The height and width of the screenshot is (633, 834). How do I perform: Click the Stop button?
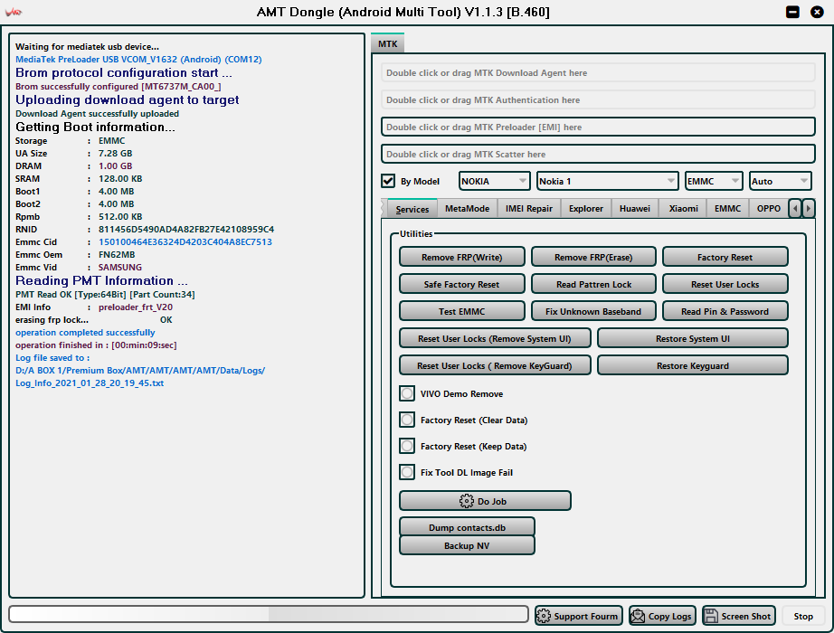(803, 616)
